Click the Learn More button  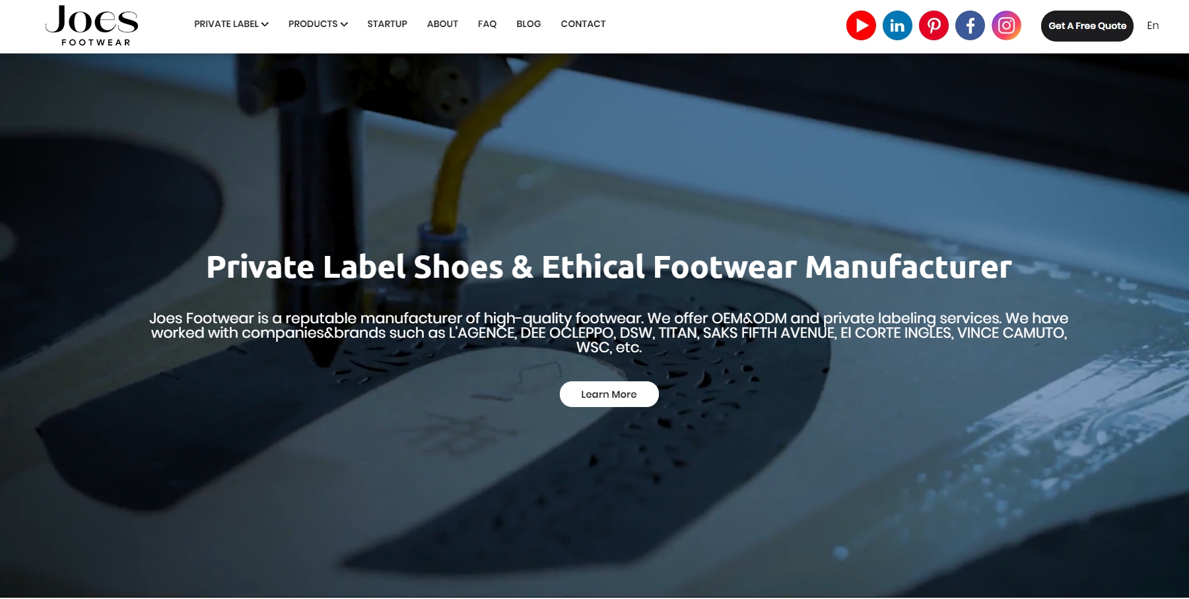click(x=609, y=394)
